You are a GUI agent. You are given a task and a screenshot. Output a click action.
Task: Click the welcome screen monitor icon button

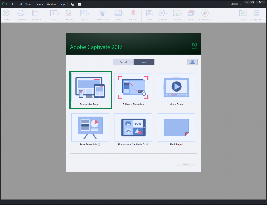[x=192, y=62]
